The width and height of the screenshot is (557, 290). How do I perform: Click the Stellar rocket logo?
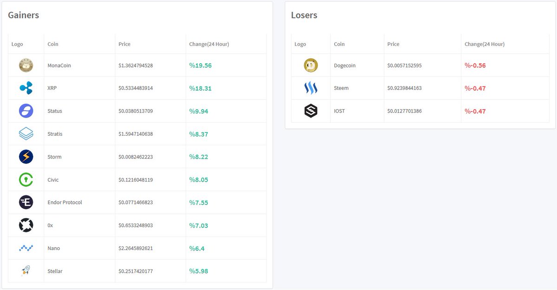click(26, 270)
